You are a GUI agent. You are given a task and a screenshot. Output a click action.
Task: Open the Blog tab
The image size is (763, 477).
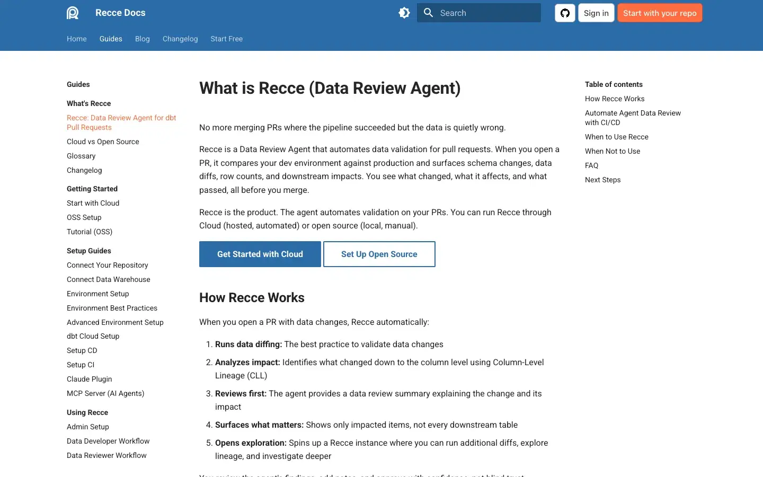(143, 39)
